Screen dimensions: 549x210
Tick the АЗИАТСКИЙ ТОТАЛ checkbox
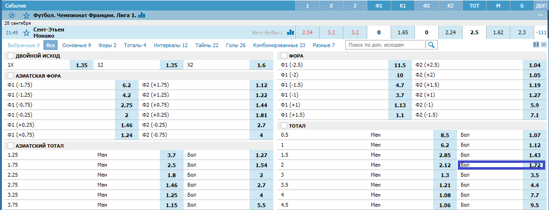coord(10,146)
